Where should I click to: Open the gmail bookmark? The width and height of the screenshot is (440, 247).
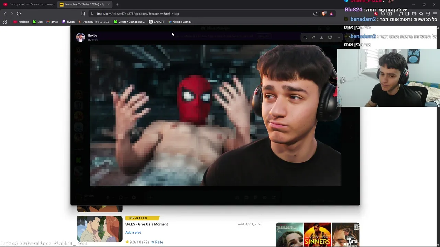coord(52,22)
